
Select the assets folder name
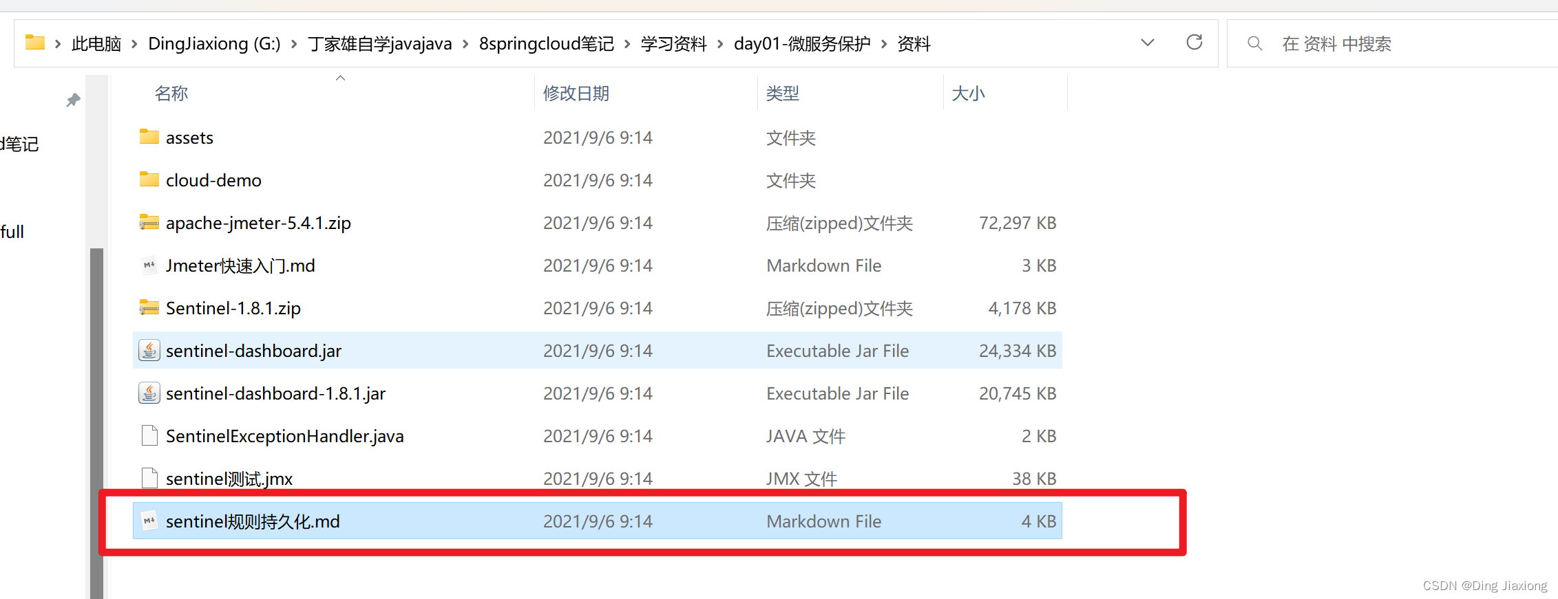(189, 138)
